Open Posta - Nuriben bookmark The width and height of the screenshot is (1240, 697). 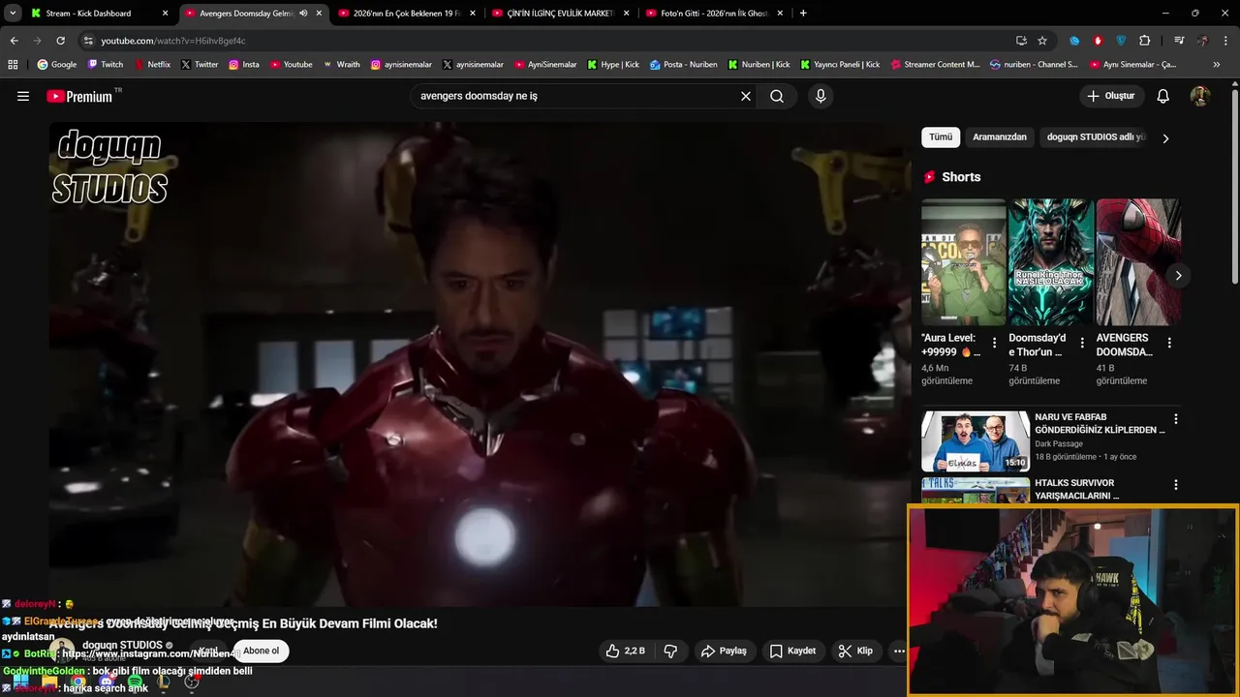click(x=684, y=65)
